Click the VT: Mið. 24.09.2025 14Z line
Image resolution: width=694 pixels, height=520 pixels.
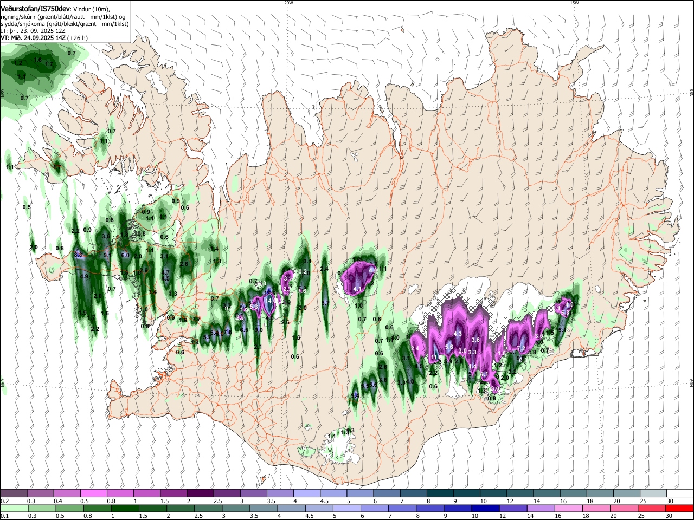point(43,38)
